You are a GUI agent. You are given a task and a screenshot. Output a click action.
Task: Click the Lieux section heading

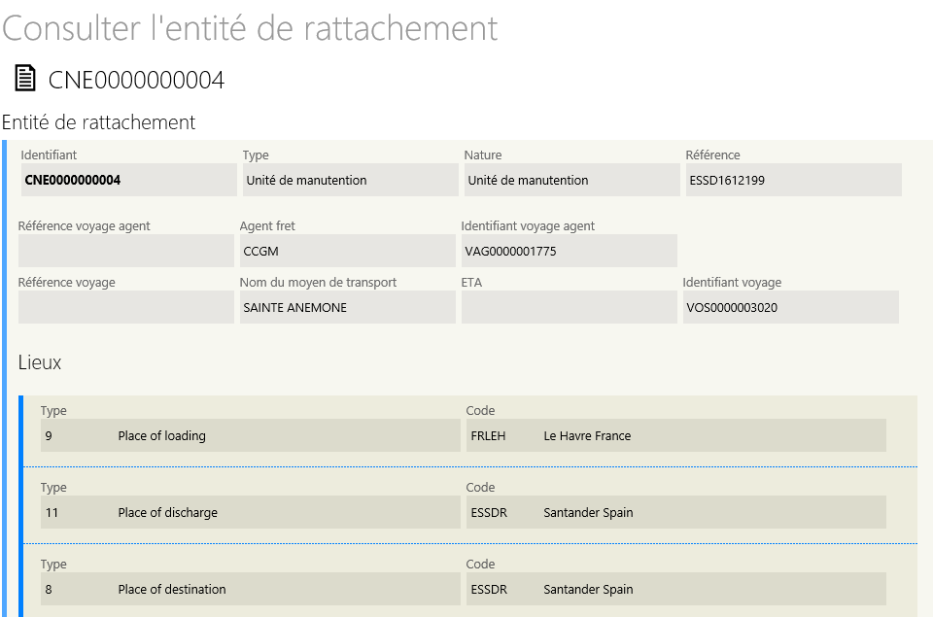[40, 362]
